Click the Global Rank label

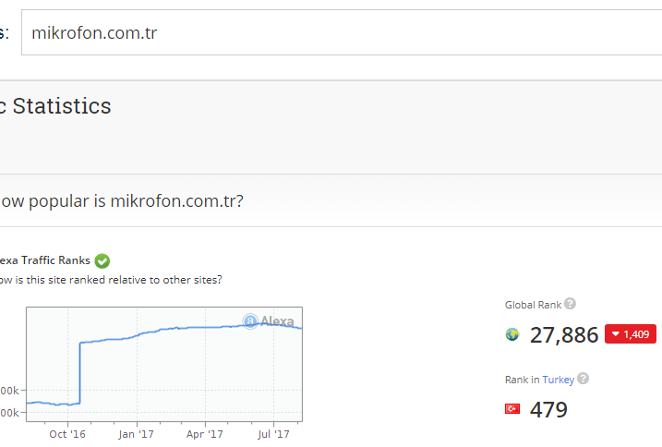point(534,305)
